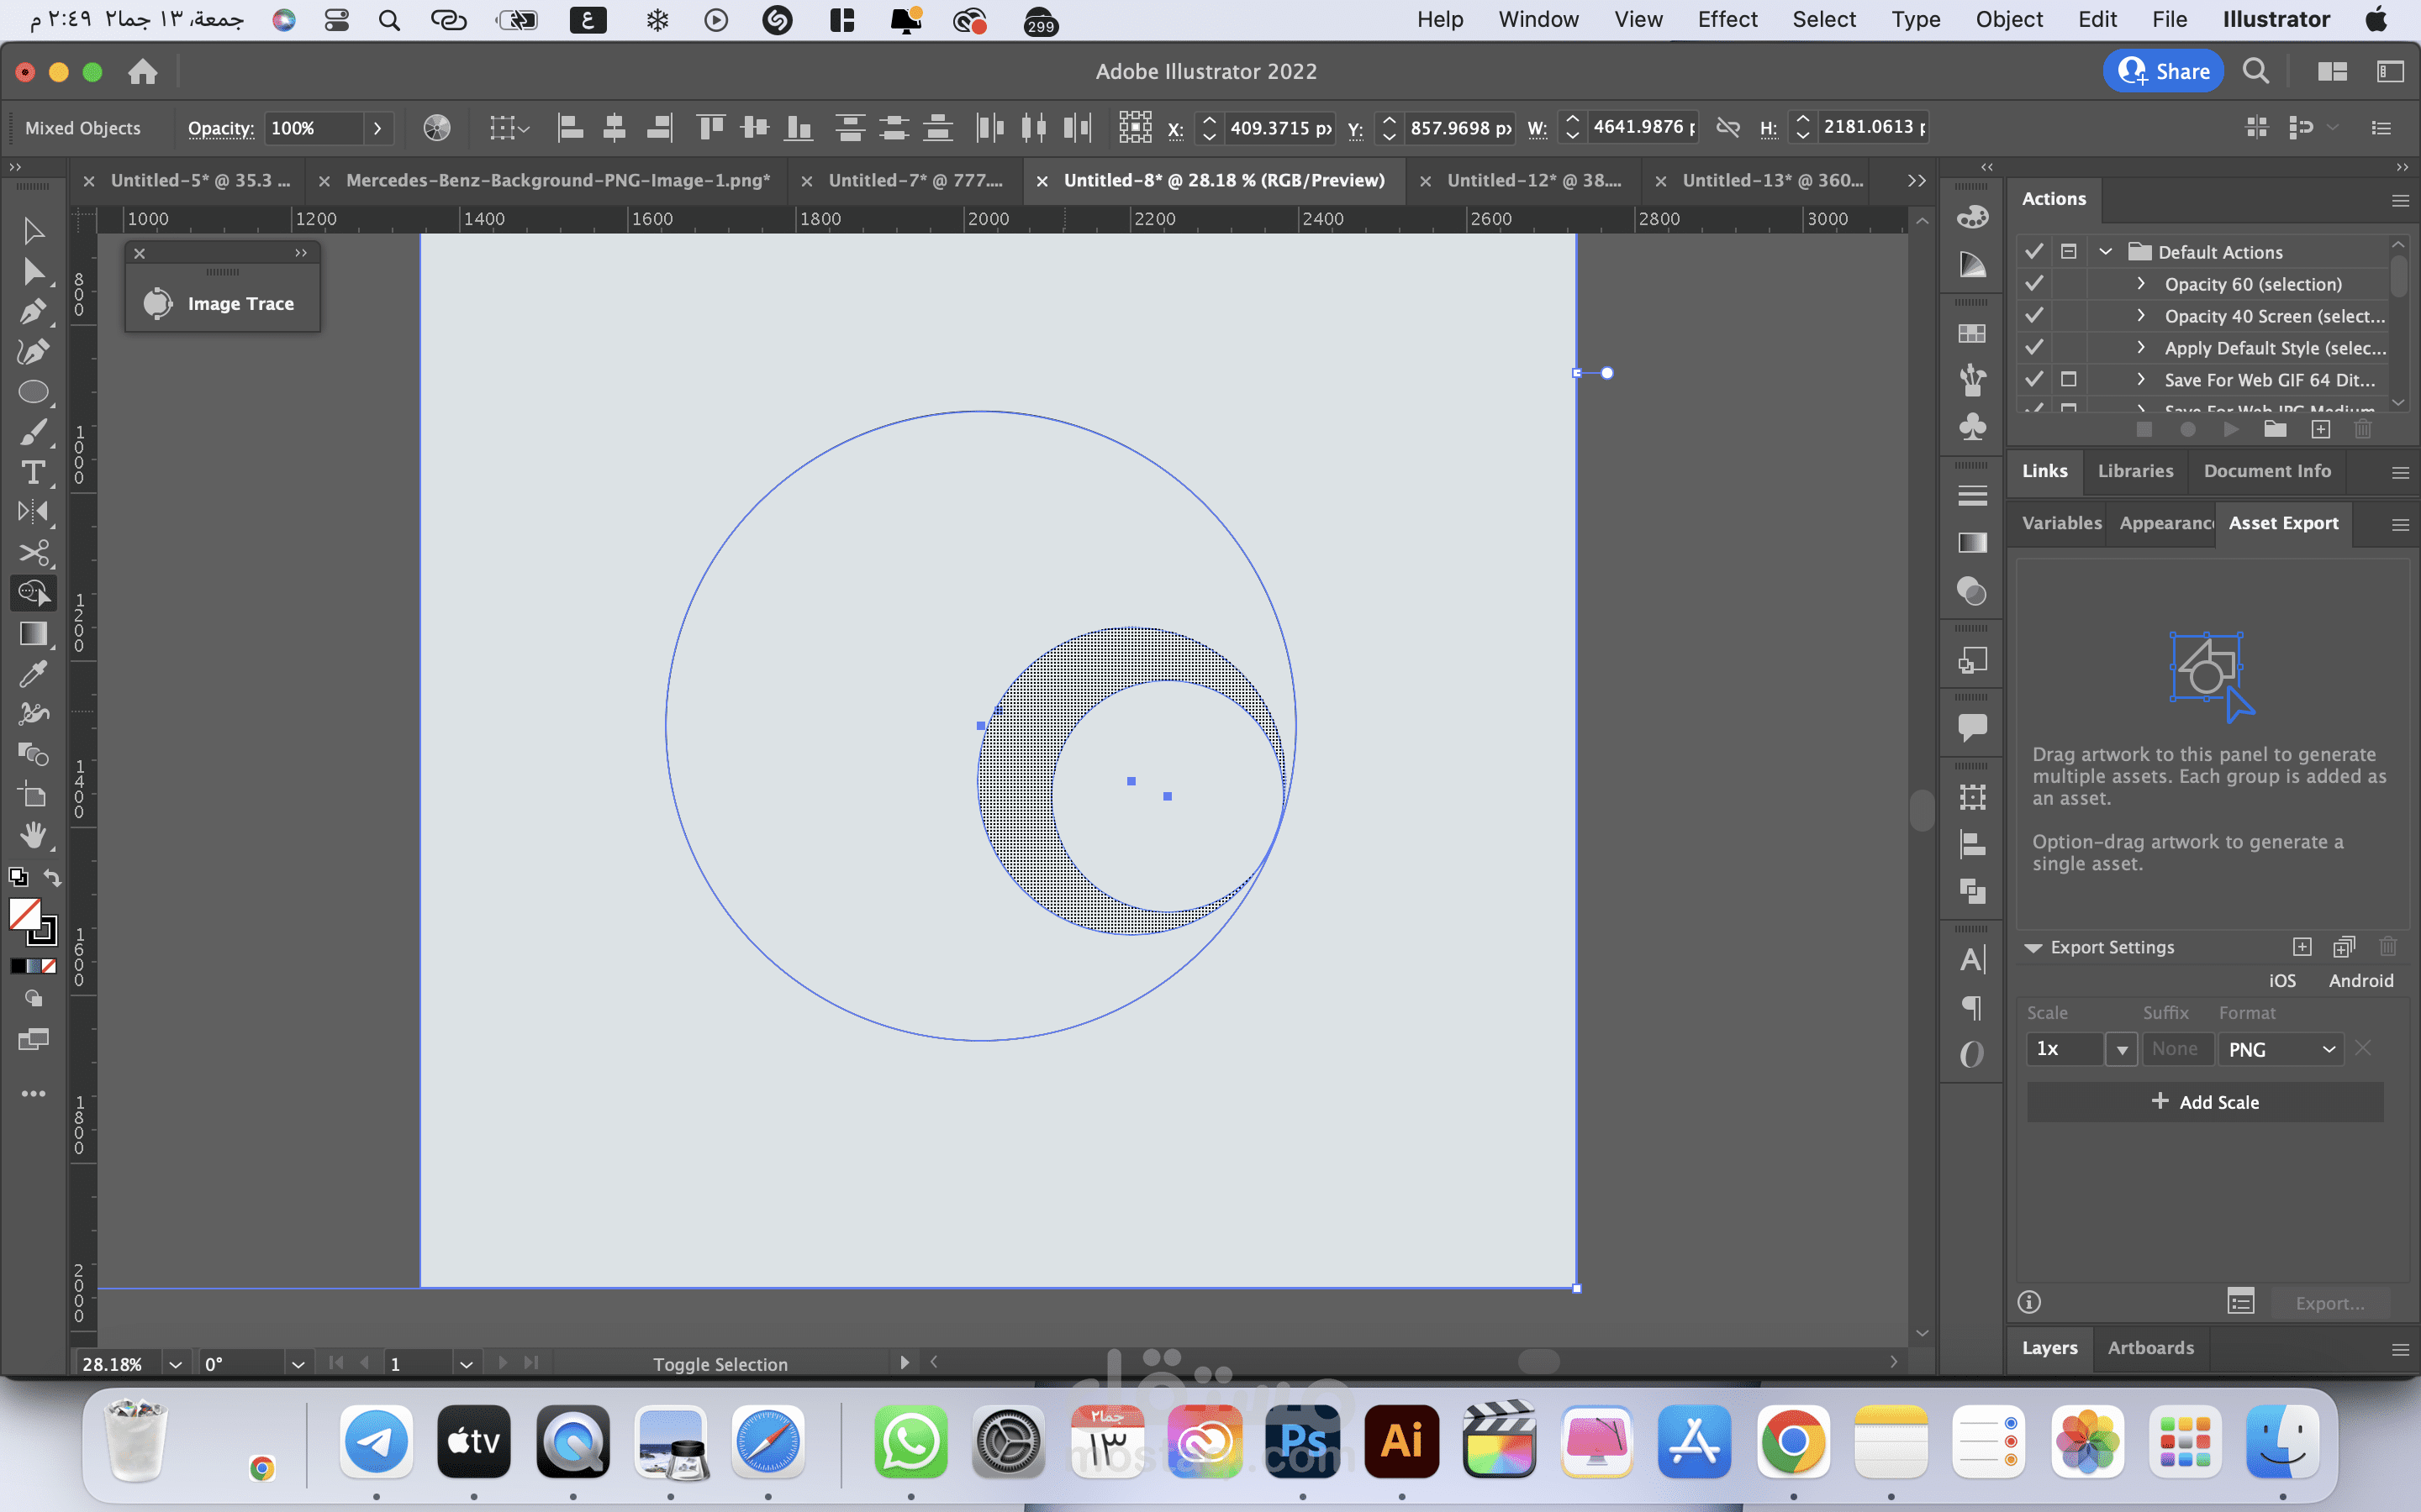Viewport: 2421px width, 1512px height.
Task: Swap fill and stroke colors
Action: click(52, 878)
